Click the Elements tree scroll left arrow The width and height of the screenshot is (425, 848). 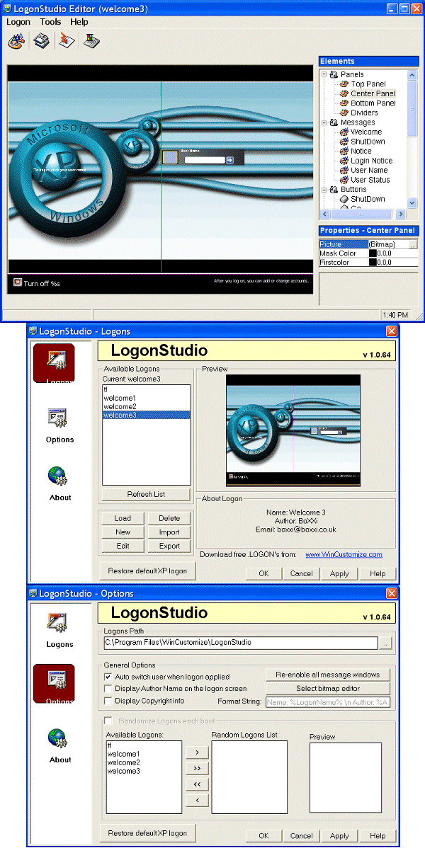point(325,214)
